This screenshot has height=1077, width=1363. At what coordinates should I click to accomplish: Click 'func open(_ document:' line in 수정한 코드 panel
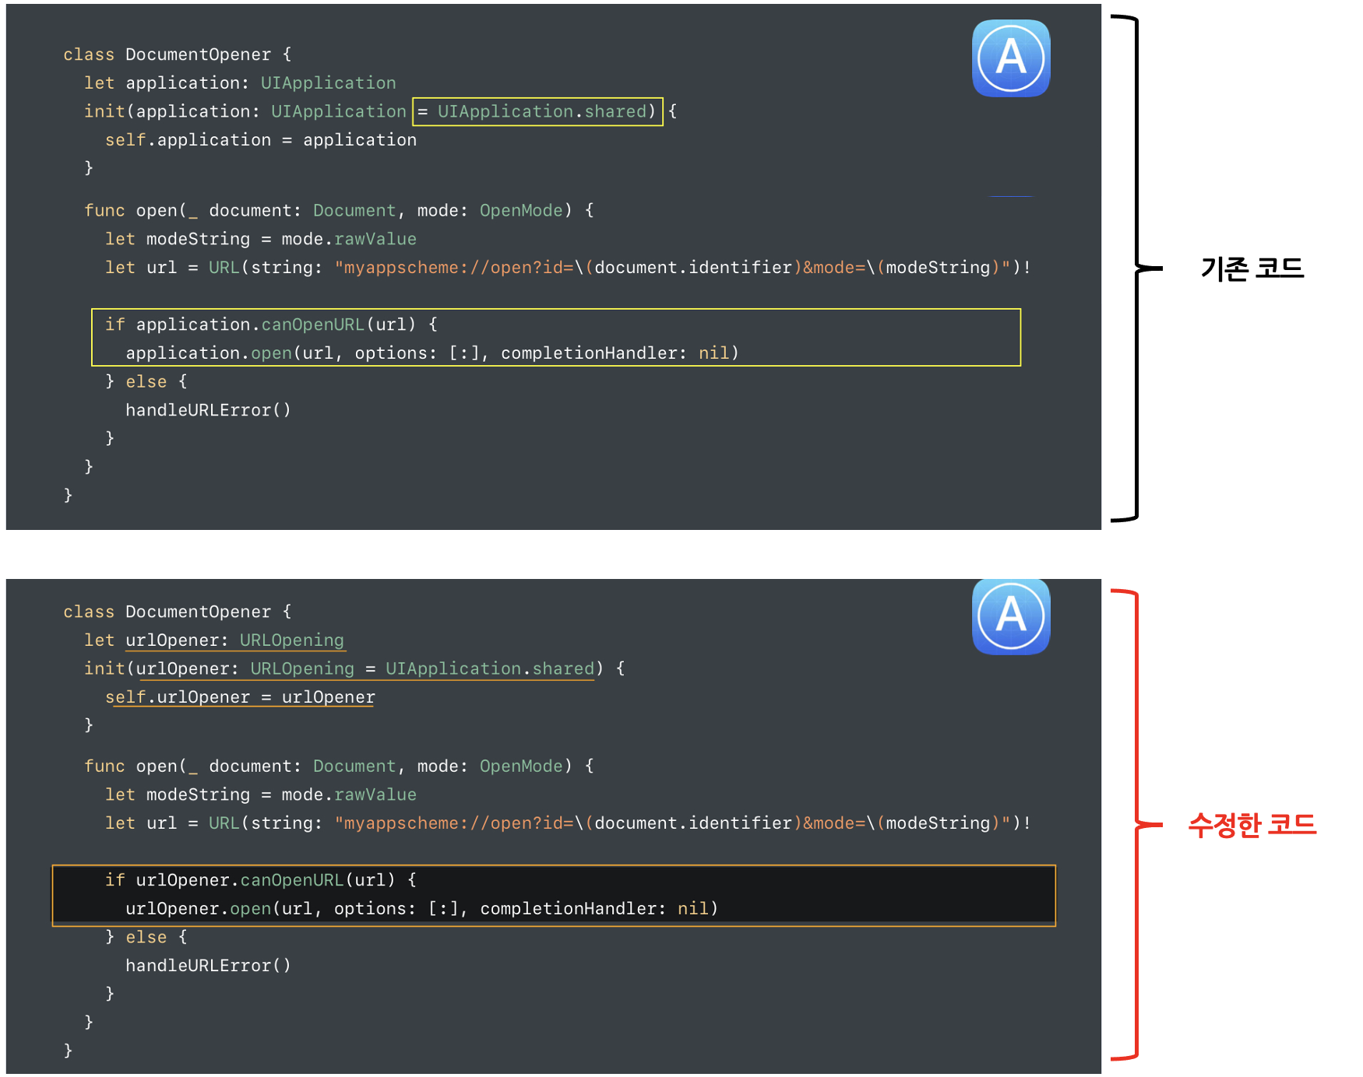point(339,767)
